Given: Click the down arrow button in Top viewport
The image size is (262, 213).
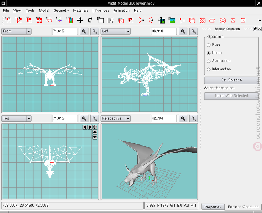Looking at the screenshot, I should (95, 137).
